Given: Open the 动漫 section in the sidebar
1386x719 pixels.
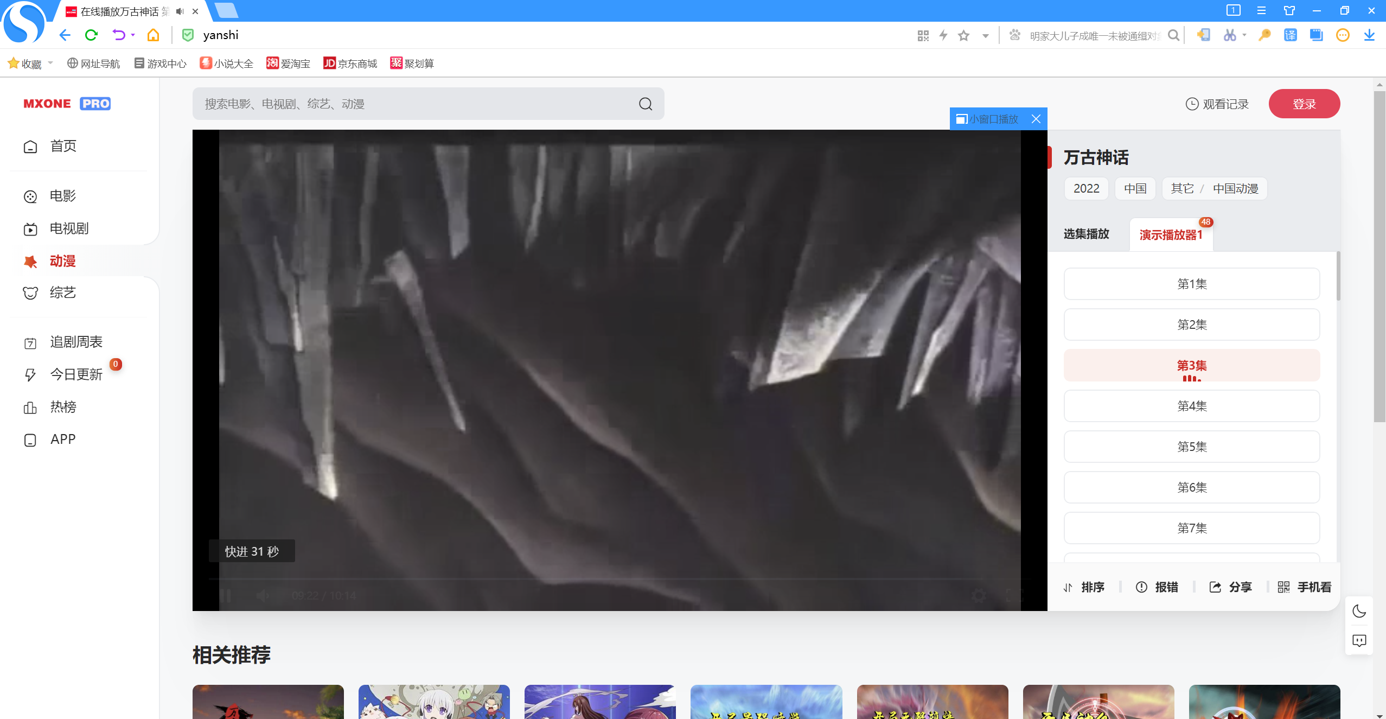Looking at the screenshot, I should (x=62, y=261).
